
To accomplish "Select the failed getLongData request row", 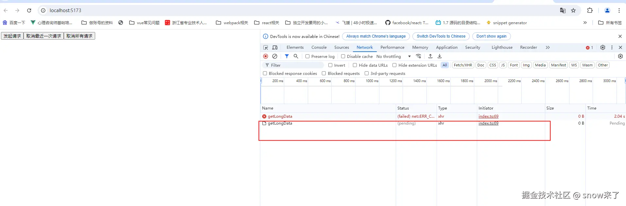I will (443, 116).
